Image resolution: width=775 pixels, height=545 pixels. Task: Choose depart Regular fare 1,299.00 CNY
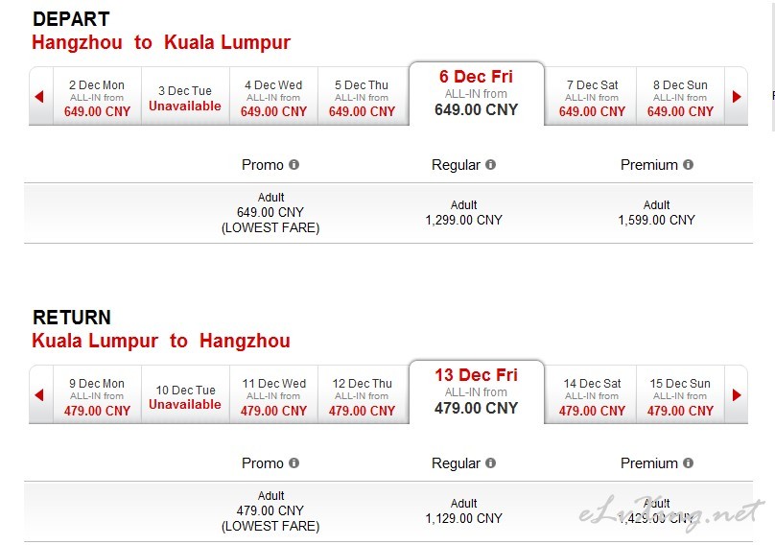click(463, 213)
